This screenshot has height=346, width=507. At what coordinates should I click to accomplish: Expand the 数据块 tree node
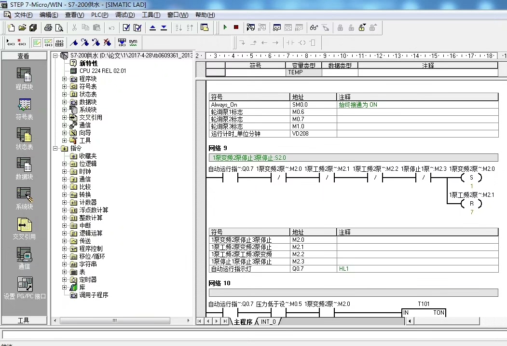click(x=64, y=102)
